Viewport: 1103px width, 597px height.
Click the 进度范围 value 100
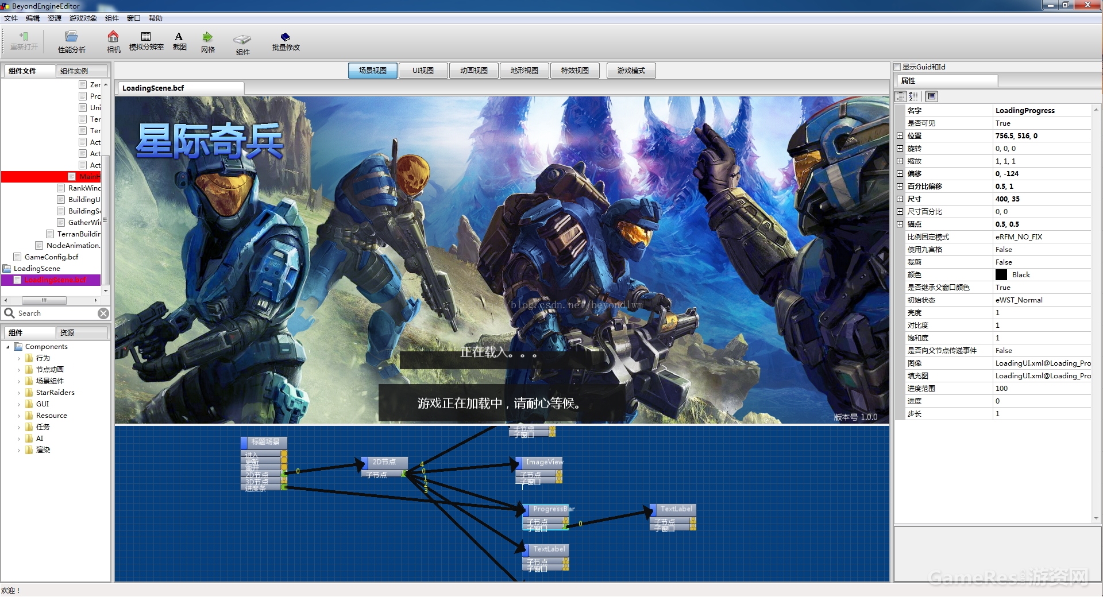1042,389
